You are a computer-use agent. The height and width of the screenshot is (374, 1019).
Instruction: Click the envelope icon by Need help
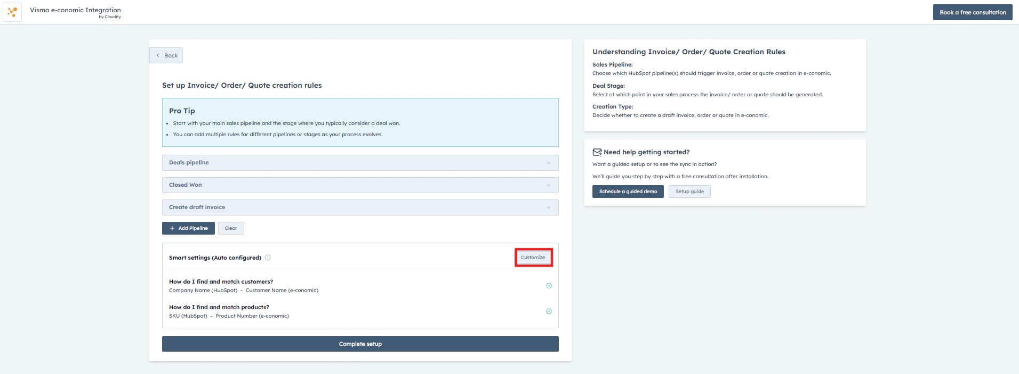(x=597, y=152)
